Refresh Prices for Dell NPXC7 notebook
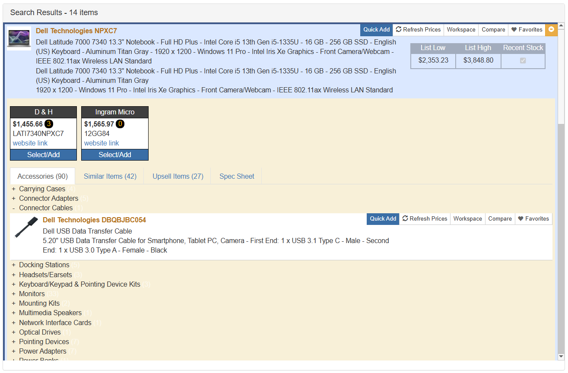Image resolution: width=568 pixels, height=373 pixels. click(418, 30)
